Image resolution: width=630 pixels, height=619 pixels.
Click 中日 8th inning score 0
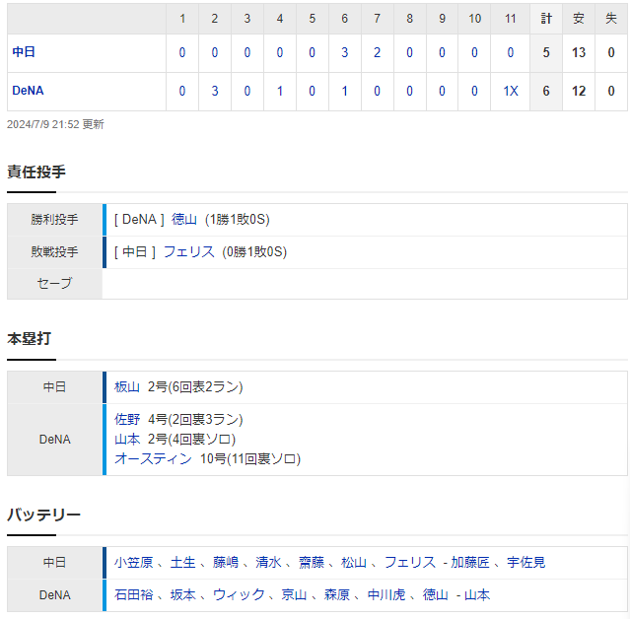click(x=409, y=52)
